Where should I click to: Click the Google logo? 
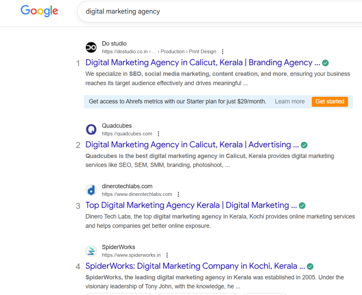39,11
